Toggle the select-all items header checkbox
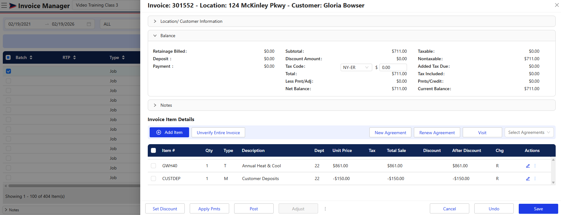The width and height of the screenshot is (561, 215). pyautogui.click(x=153, y=150)
